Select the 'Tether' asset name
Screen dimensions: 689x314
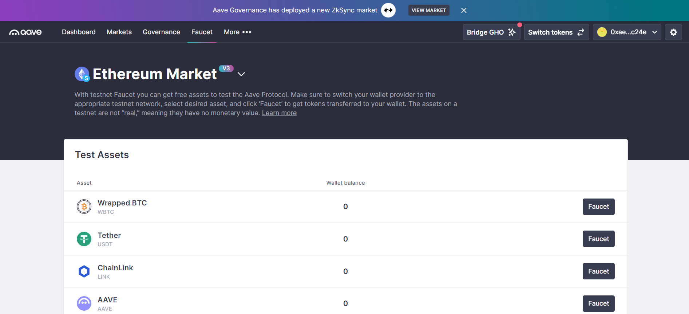click(x=109, y=235)
